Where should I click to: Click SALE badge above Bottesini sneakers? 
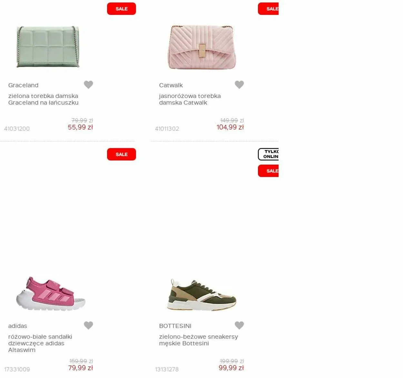268,171
